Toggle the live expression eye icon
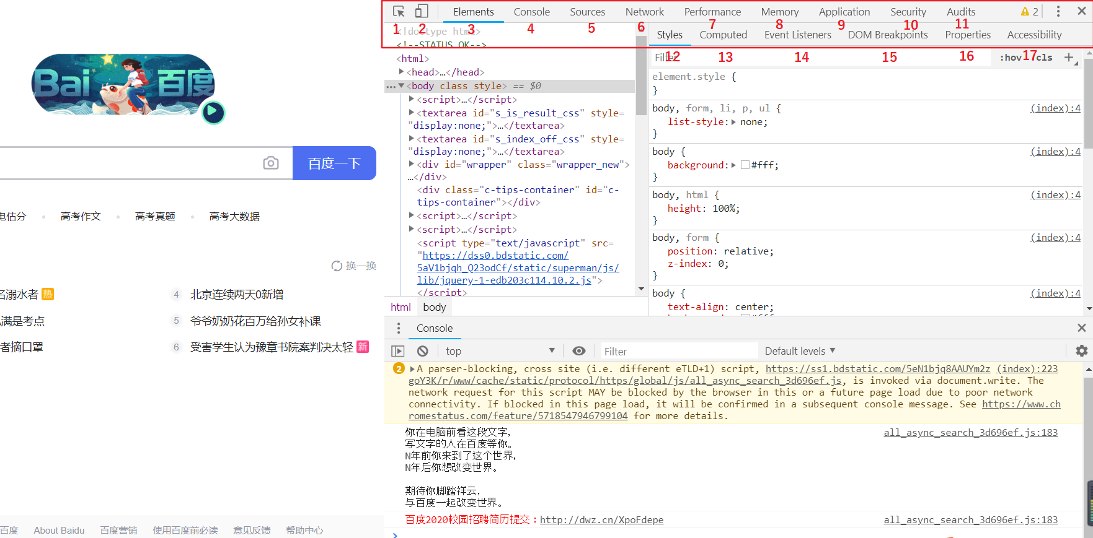1093x538 pixels. (x=579, y=351)
